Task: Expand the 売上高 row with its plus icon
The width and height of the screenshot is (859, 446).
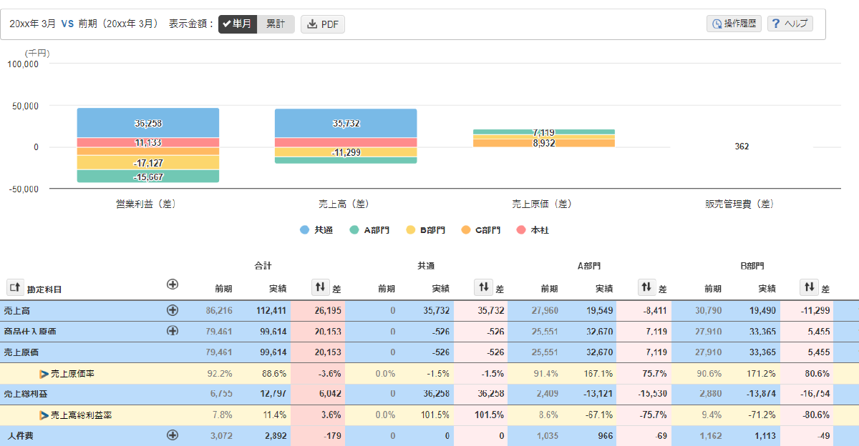Action: (x=172, y=310)
